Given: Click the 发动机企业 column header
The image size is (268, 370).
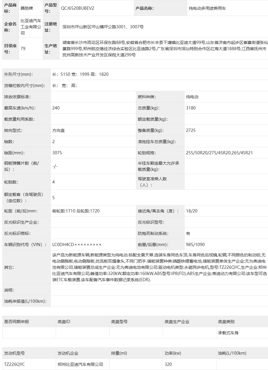Looking at the screenshot, I should pyautogui.click(x=68, y=353).
